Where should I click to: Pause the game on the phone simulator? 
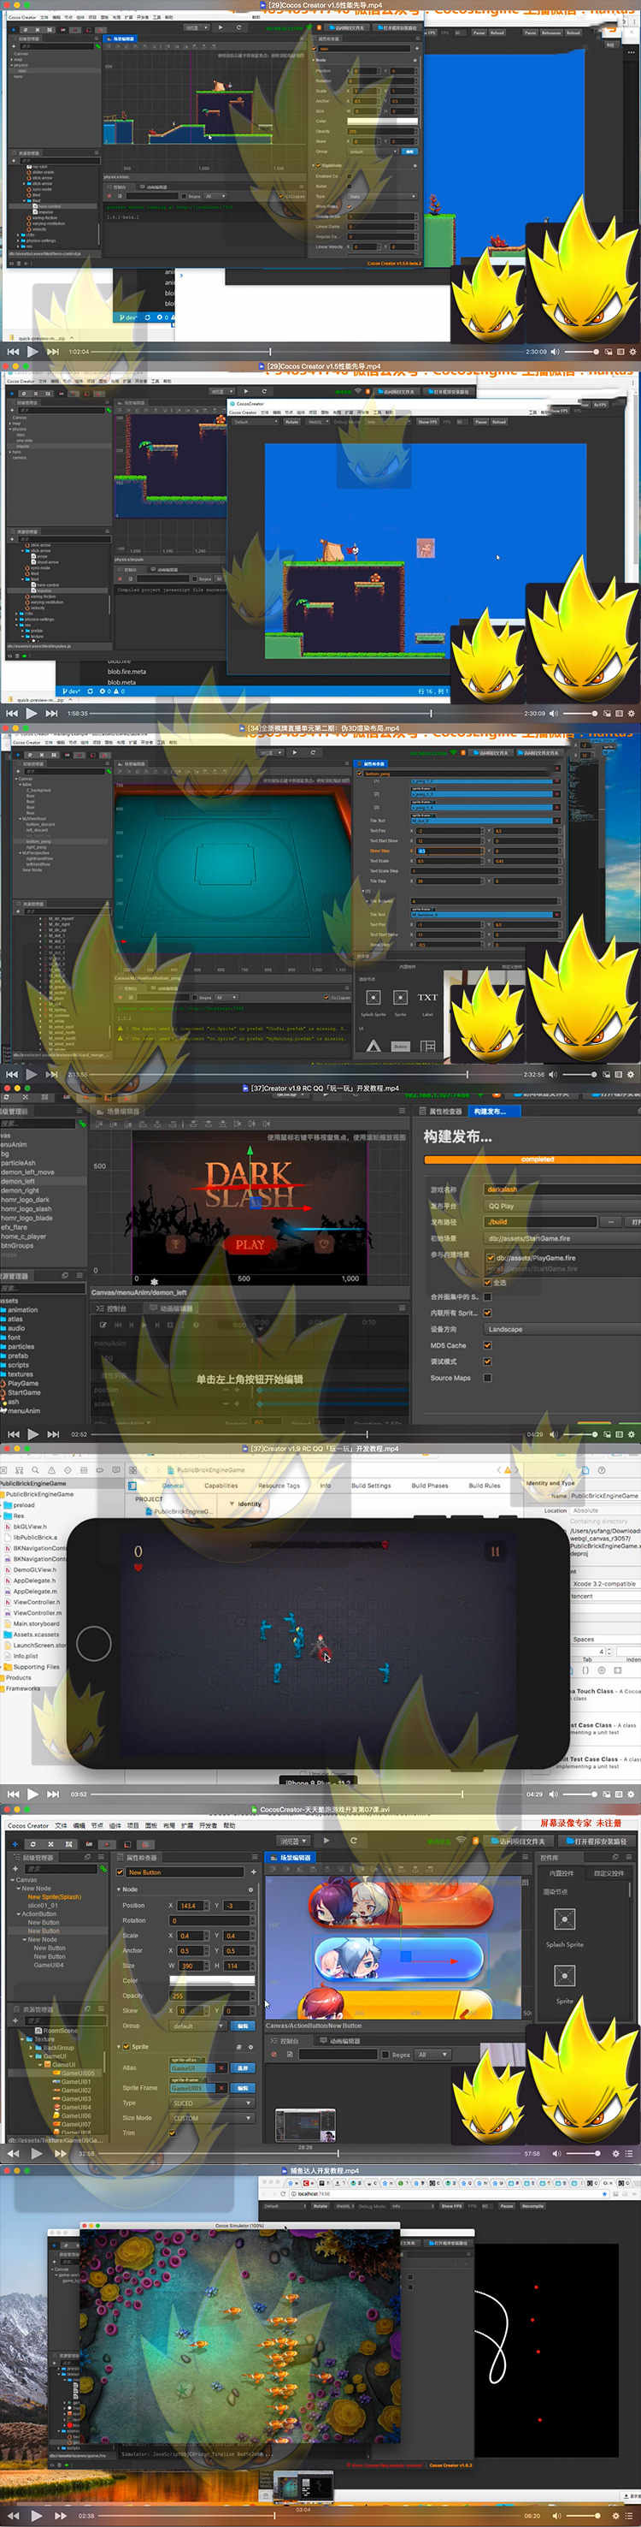click(494, 1551)
